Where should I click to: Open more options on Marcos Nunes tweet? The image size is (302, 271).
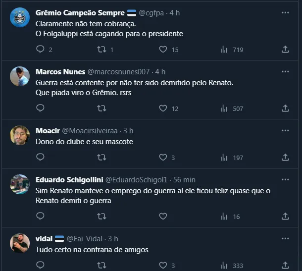(x=285, y=71)
